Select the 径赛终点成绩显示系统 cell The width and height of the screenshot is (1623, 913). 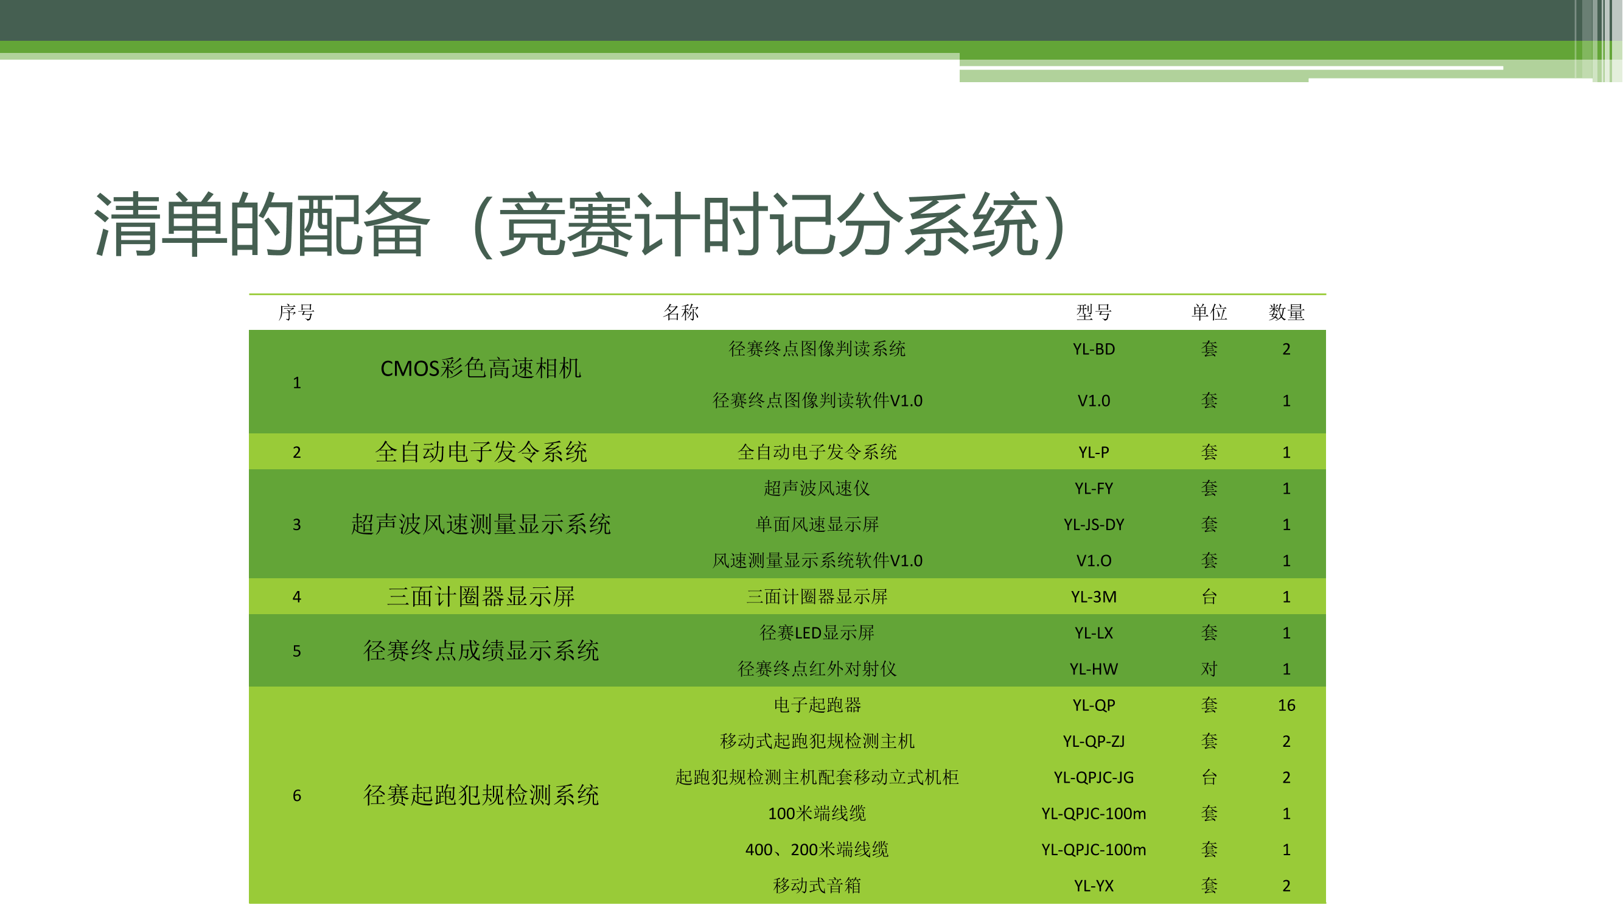(x=481, y=651)
